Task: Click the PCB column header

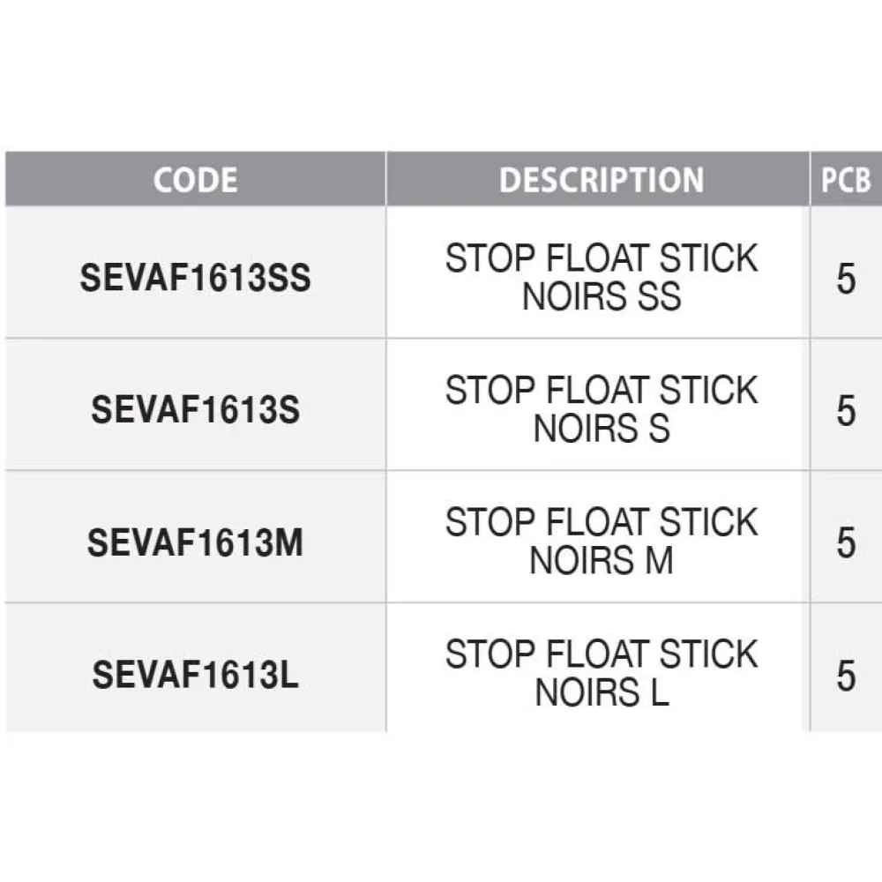Action: pos(846,180)
